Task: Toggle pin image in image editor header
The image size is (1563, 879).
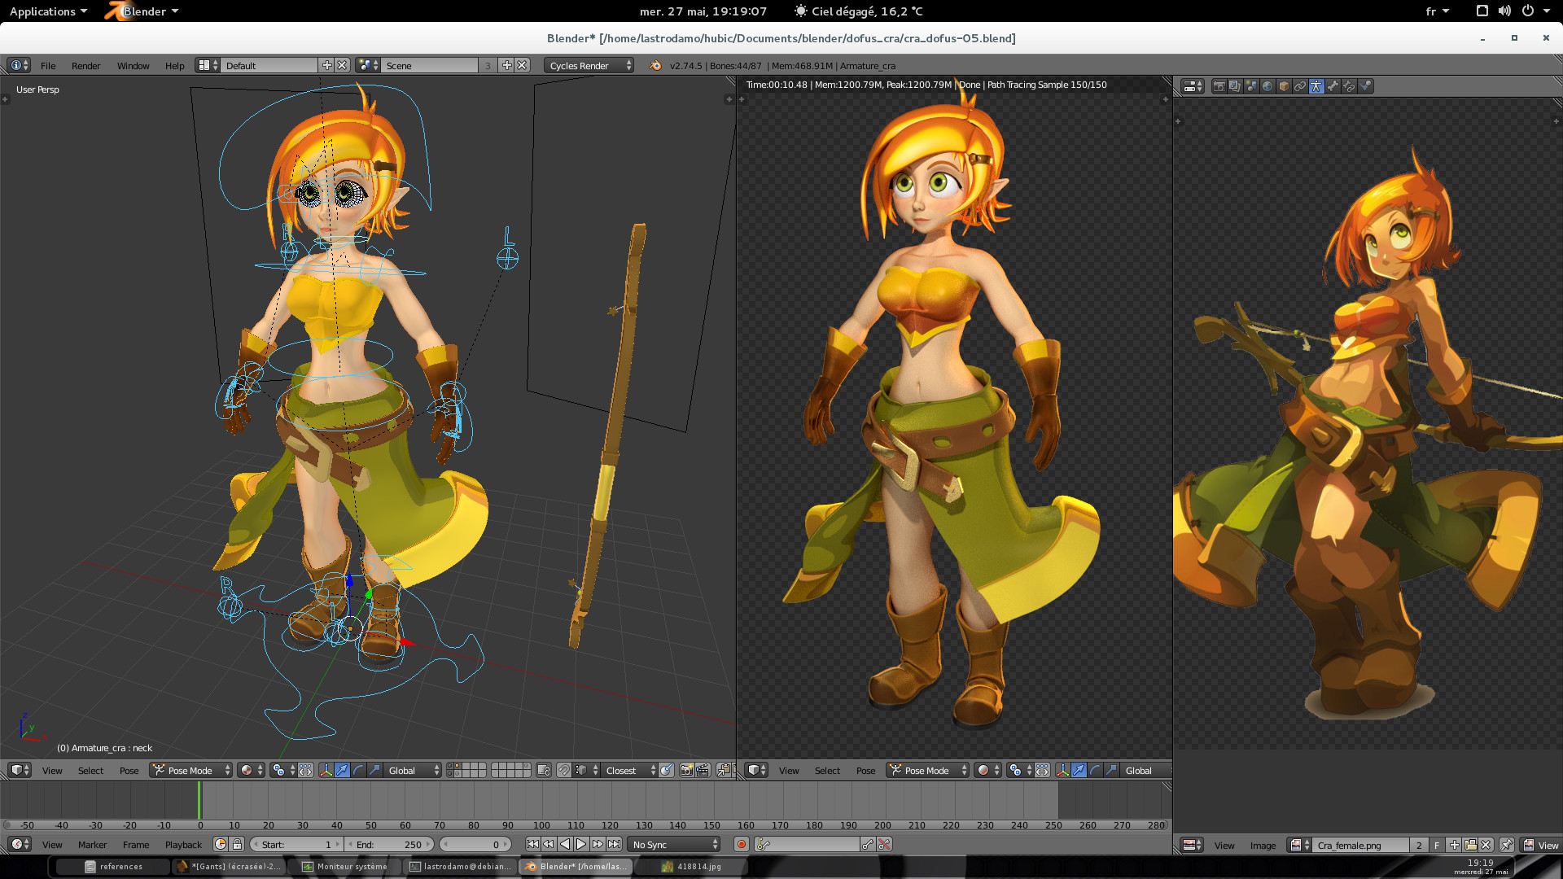Action: 1507,845
